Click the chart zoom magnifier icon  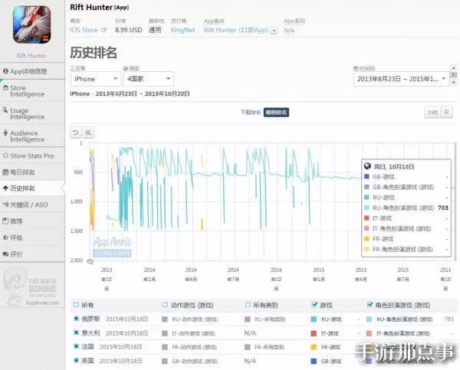tap(88, 133)
